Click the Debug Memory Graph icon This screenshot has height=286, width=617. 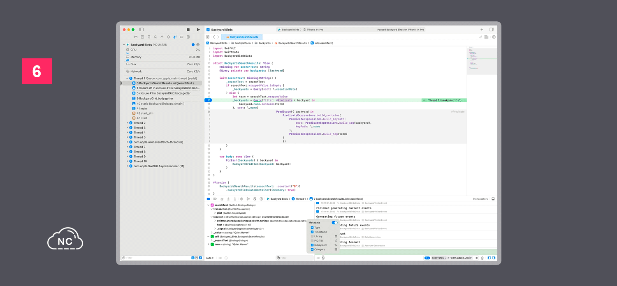pyautogui.click(x=248, y=199)
